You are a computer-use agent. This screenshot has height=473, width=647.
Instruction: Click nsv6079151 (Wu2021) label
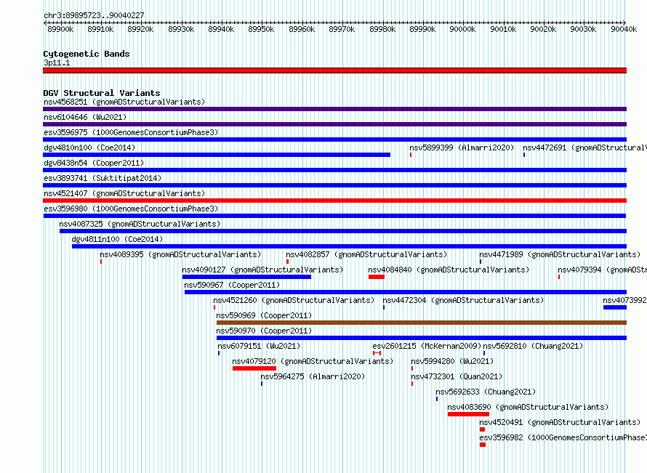[x=259, y=346]
